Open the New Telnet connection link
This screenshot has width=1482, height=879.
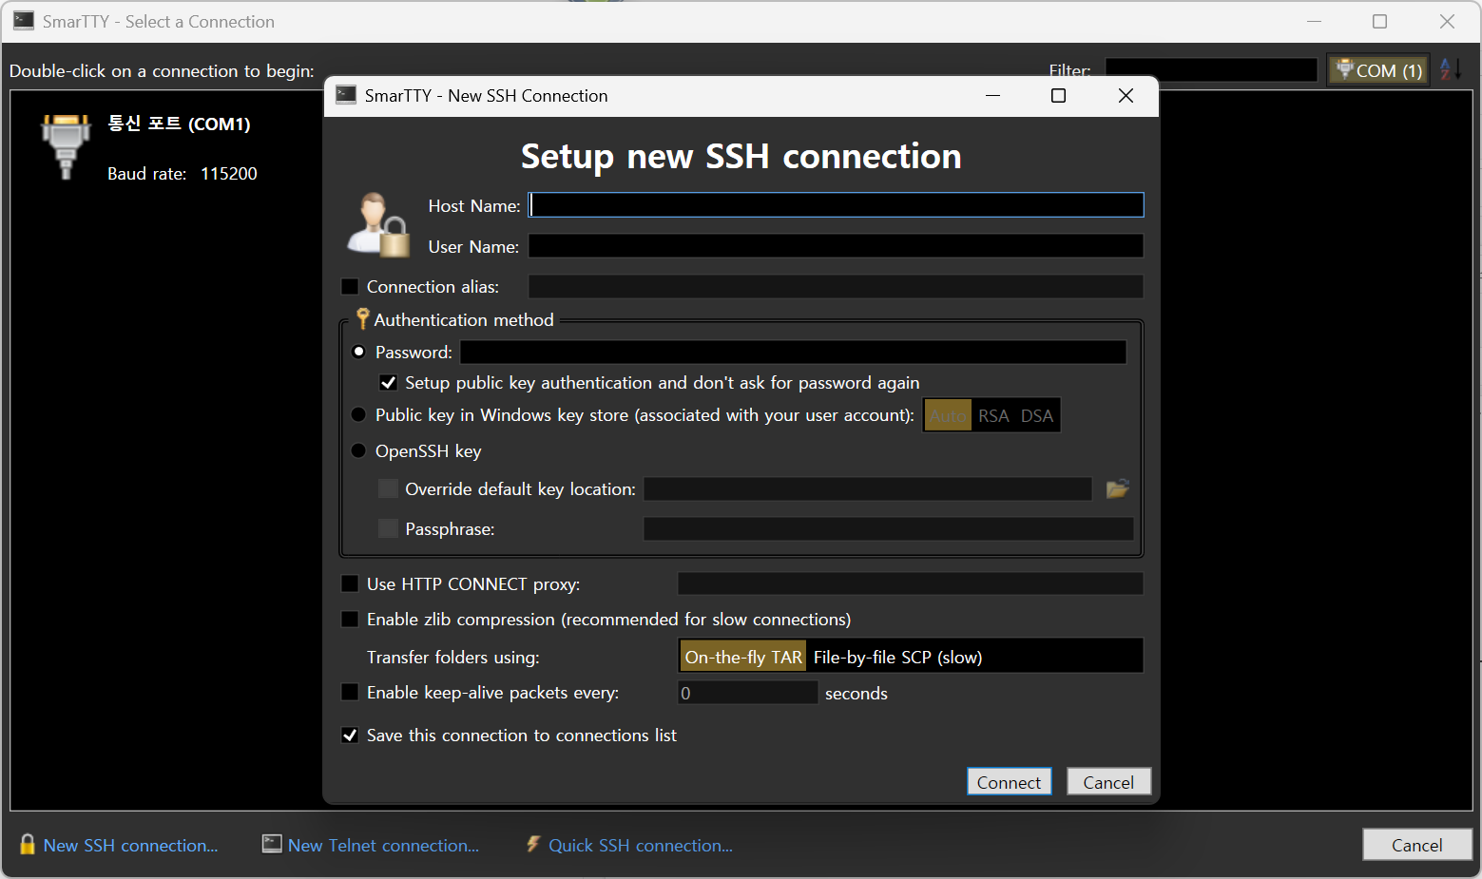tap(383, 845)
